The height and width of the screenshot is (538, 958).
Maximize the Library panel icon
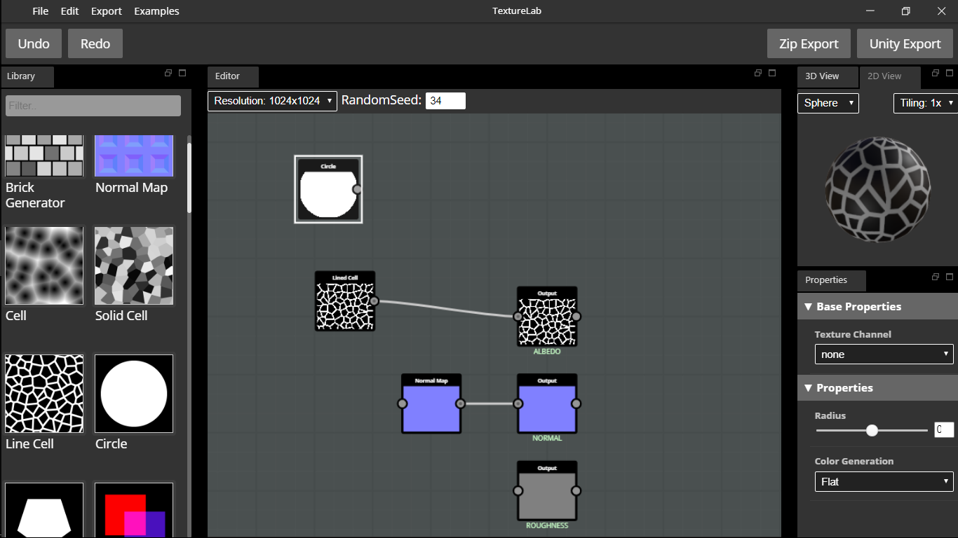182,73
